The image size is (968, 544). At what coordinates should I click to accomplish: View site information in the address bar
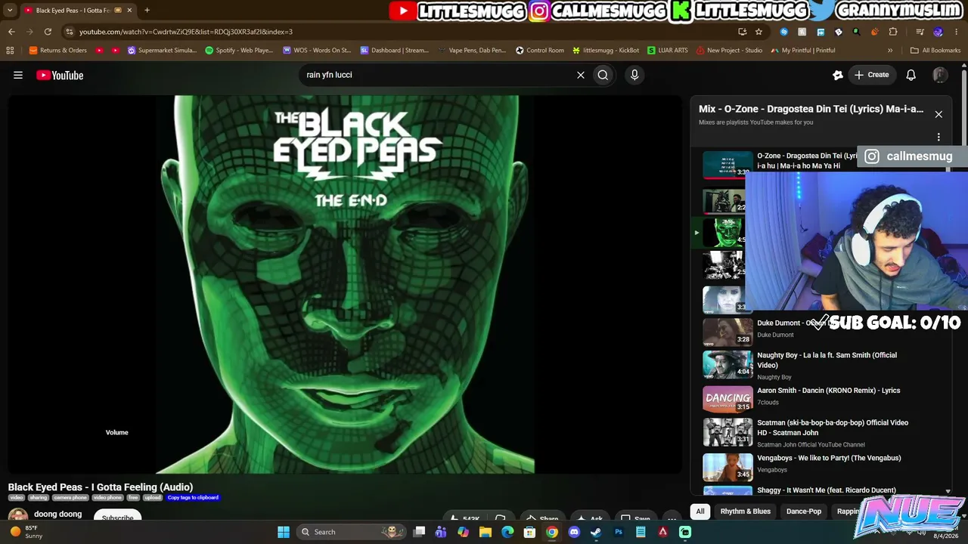pyautogui.click(x=70, y=32)
